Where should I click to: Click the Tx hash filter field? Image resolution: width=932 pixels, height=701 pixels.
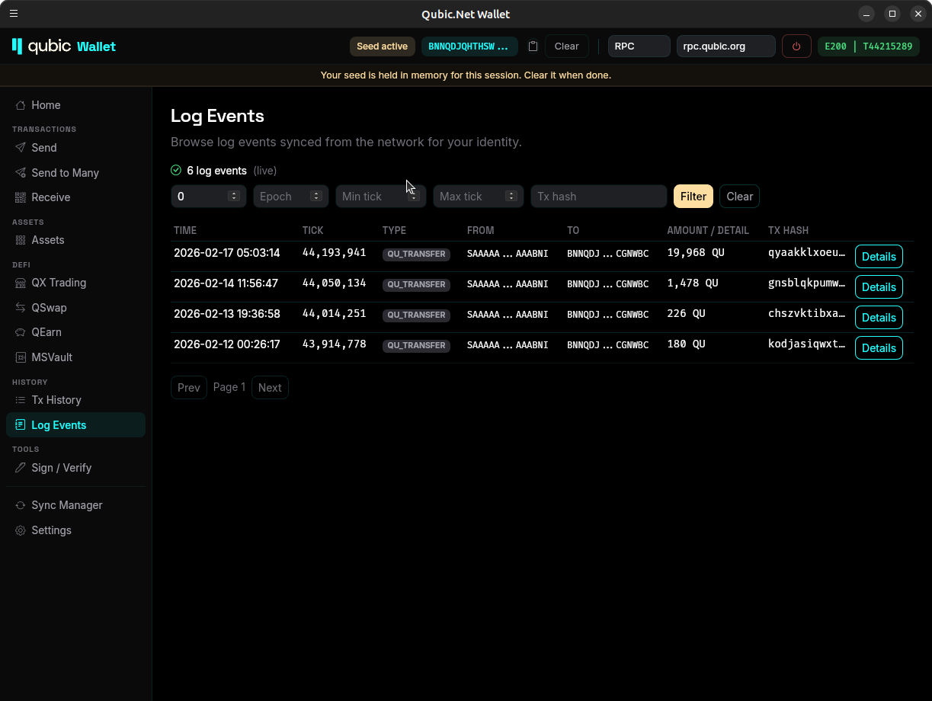click(x=598, y=197)
